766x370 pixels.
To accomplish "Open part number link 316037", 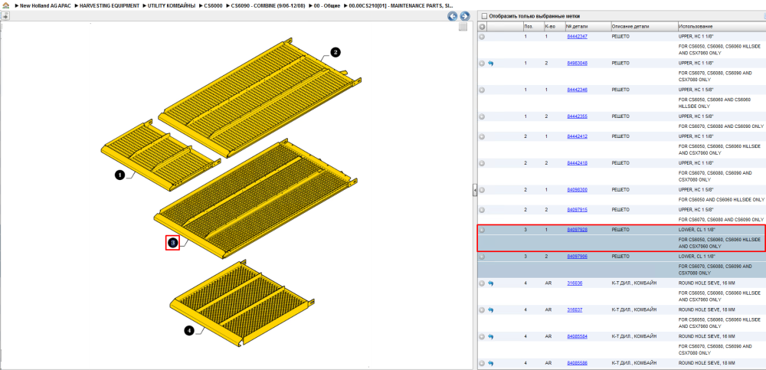I will click(574, 310).
